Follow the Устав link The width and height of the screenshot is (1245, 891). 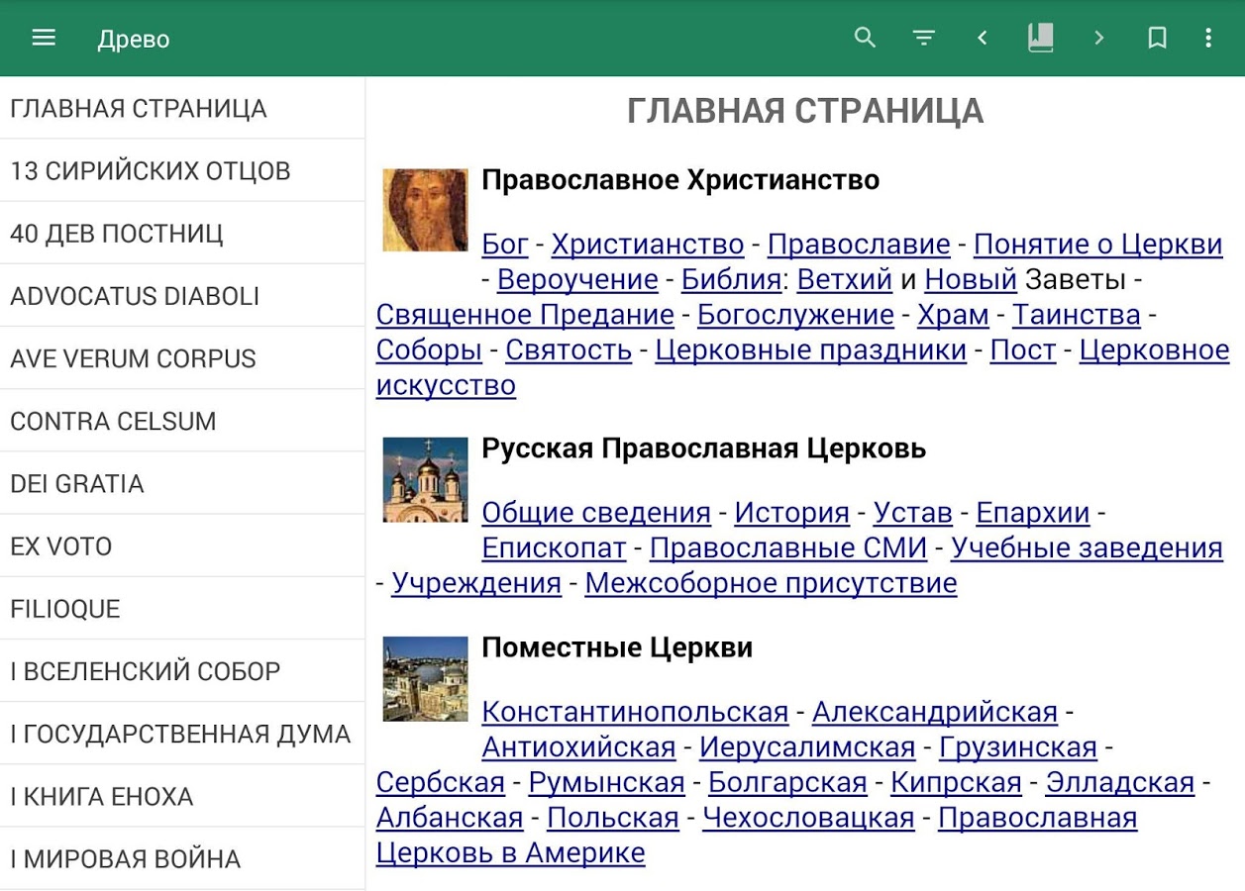(913, 513)
